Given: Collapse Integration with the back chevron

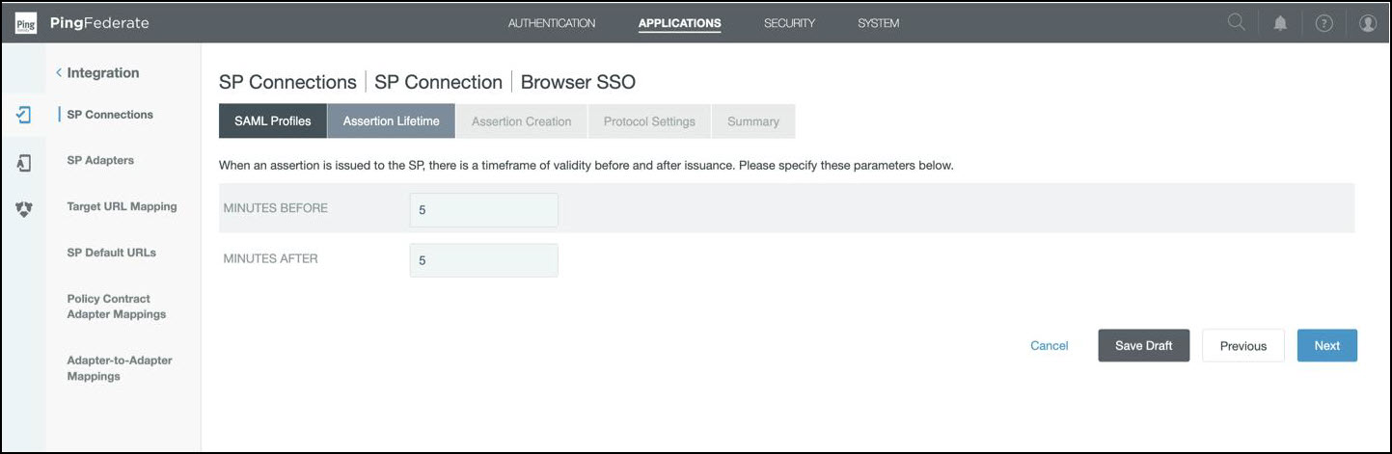Looking at the screenshot, I should 59,73.
